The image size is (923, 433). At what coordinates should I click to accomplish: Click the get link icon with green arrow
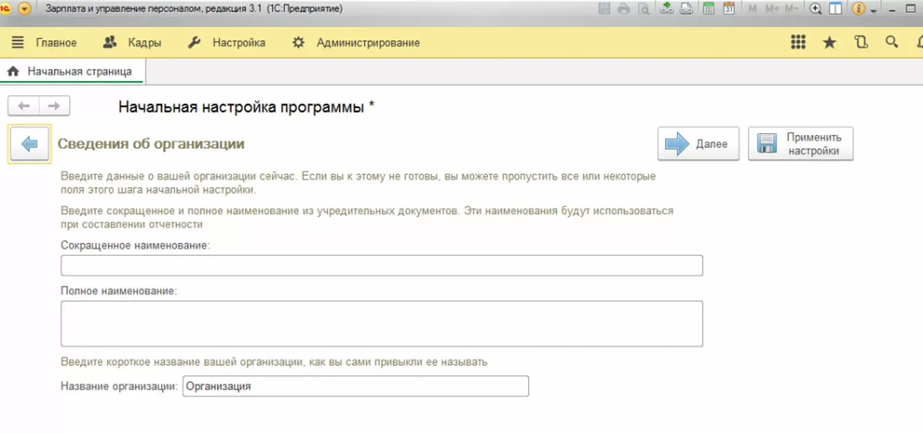pyautogui.click(x=667, y=9)
